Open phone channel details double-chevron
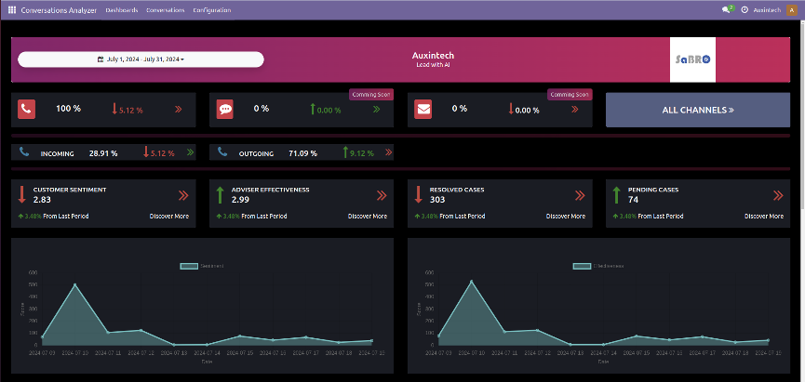This screenshot has height=382, width=805. (x=178, y=110)
